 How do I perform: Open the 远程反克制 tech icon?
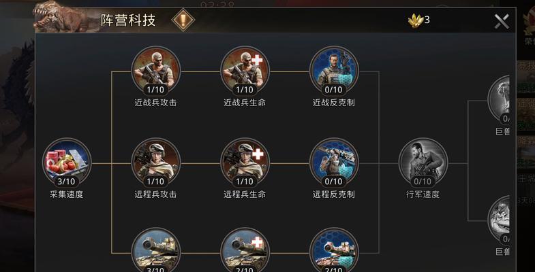[334, 163]
